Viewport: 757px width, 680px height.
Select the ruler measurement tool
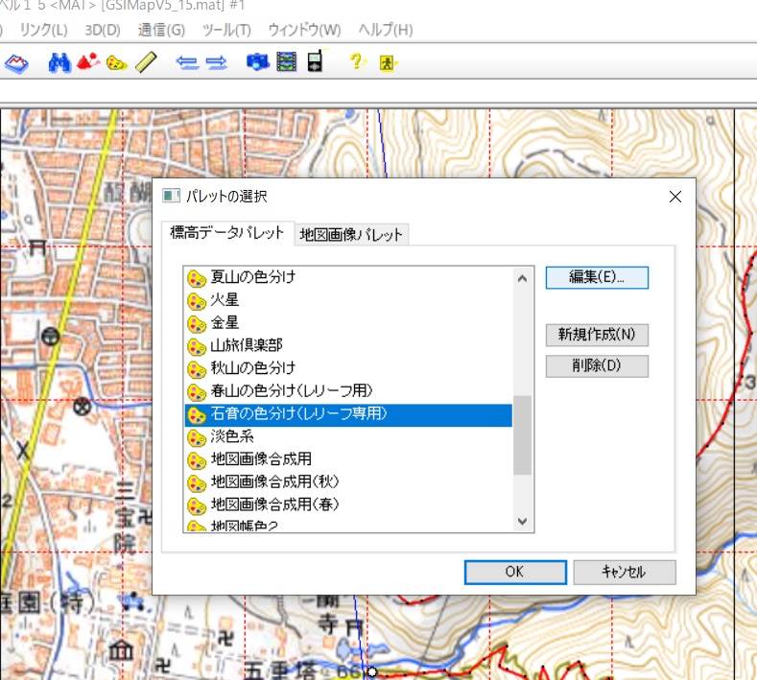pyautogui.click(x=146, y=62)
